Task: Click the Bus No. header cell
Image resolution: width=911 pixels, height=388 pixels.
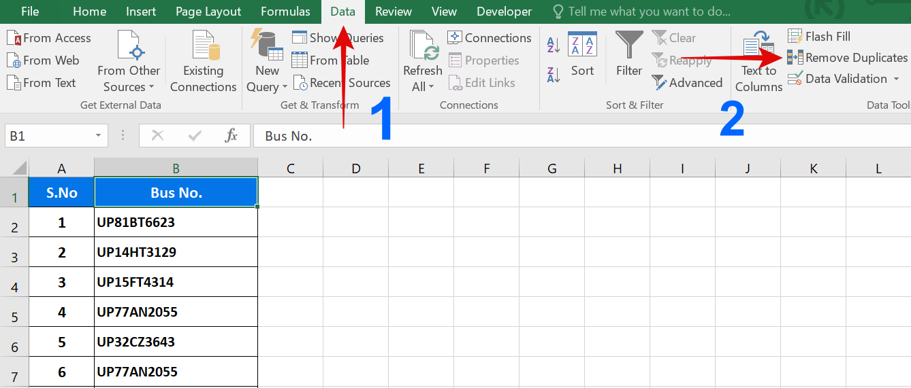Action: tap(176, 192)
